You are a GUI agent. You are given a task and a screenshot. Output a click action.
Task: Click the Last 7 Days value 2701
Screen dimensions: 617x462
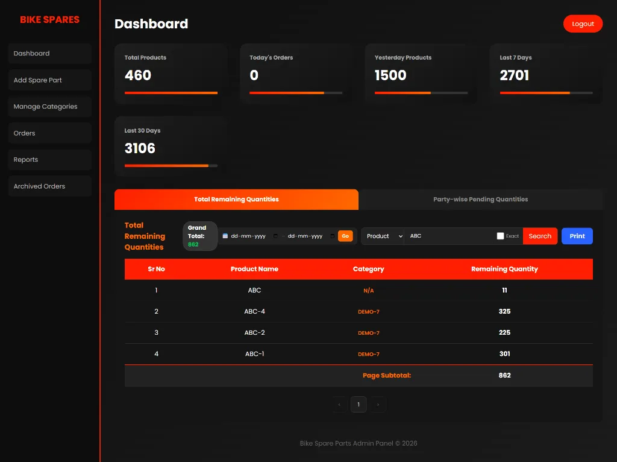click(515, 75)
